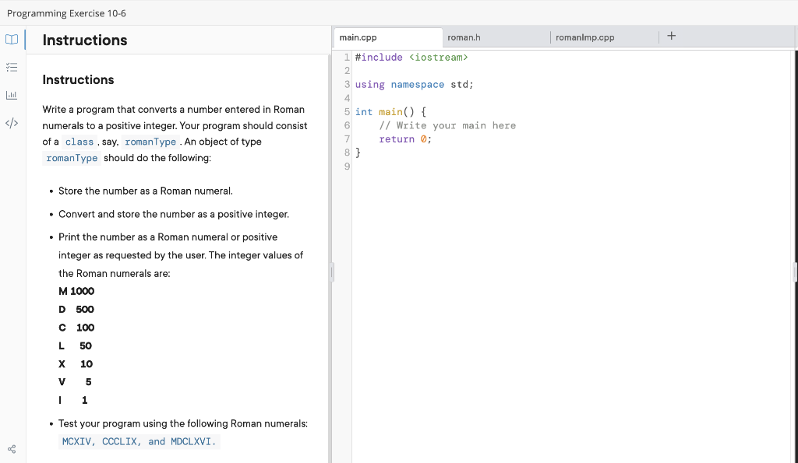798x463 pixels.
Task: Switch to the roman.h tab
Action: point(496,37)
